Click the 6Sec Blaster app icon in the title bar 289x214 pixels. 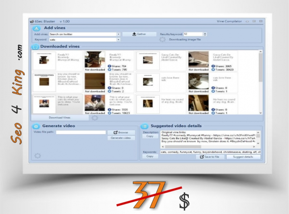32,22
